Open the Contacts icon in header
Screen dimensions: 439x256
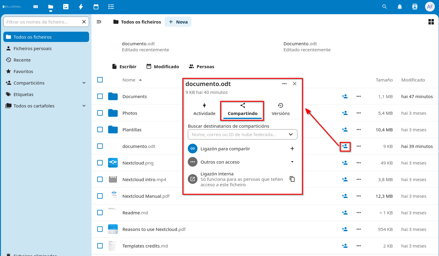pos(415,7)
